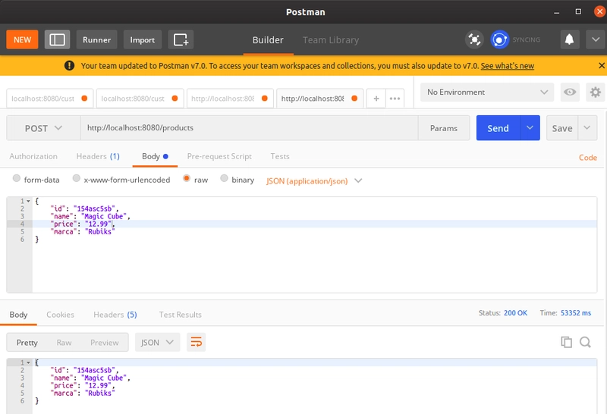The width and height of the screenshot is (607, 414).
Task: Click unsaved dot on second localhost:8080/cust tab
Action: [175, 99]
